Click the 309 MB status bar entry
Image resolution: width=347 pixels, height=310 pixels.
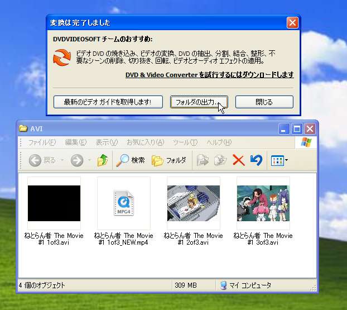(185, 285)
